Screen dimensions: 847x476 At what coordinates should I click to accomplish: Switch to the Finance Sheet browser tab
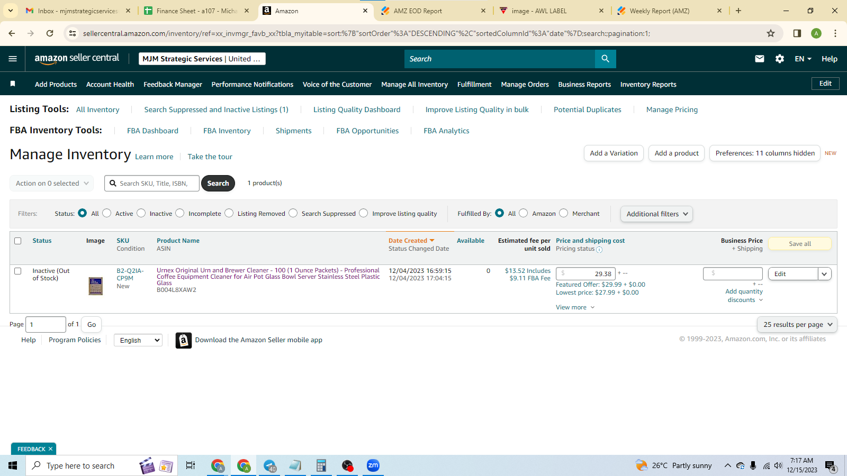196,11
